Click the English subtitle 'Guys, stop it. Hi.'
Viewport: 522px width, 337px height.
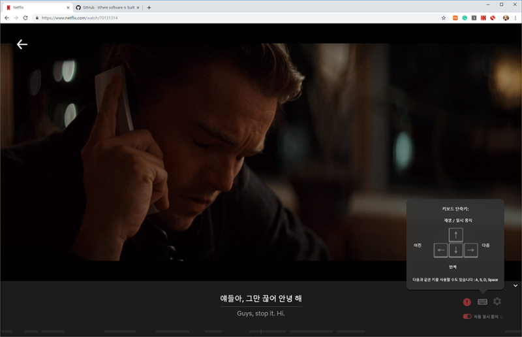[261, 313]
